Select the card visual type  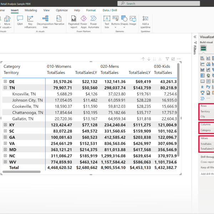[x=202, y=81]
